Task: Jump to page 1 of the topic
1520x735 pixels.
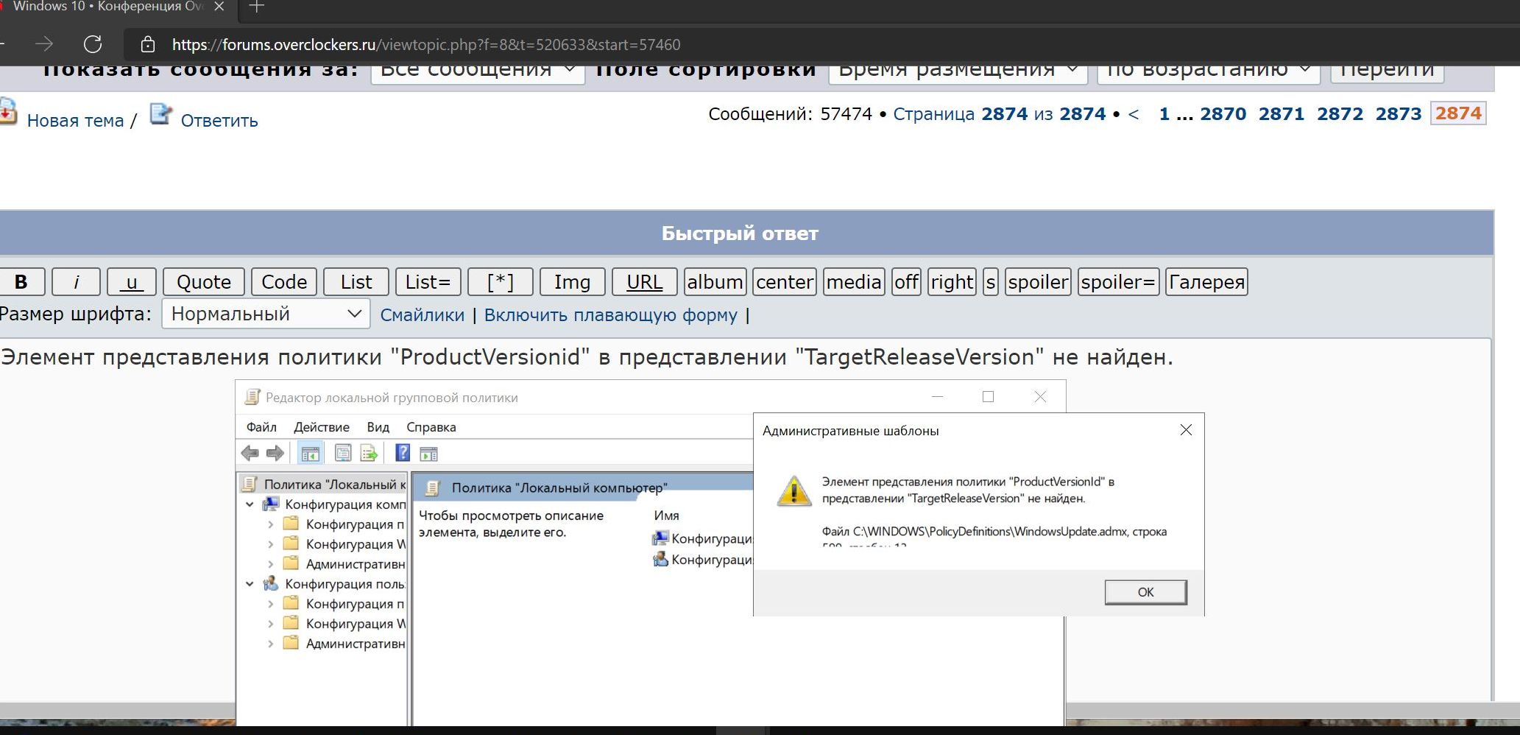Action: pos(1164,114)
